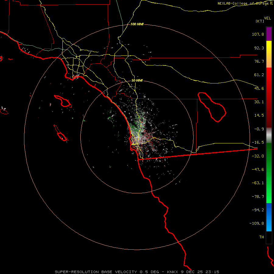The height and width of the screenshot is (274, 274).
Task: Click the [KT] units label
Action: coord(260,21)
